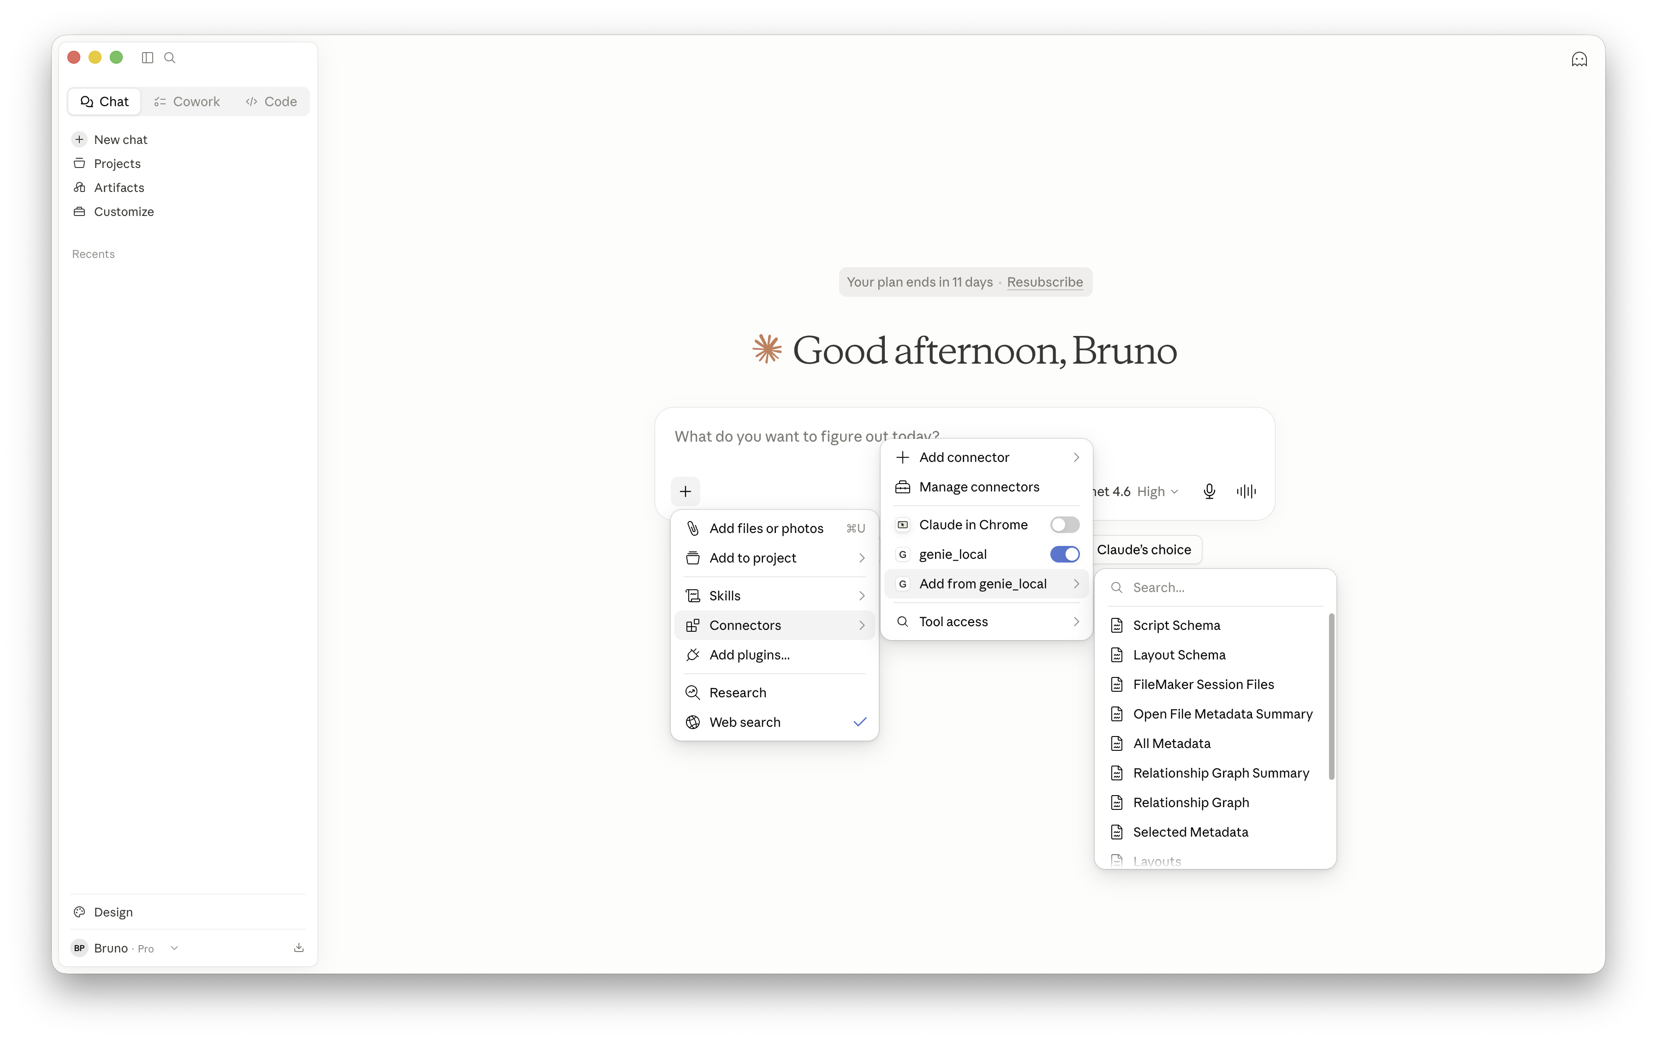Click the Claude in Chrome icon
Screen dimensions: 1657x1042
[x=903, y=525]
